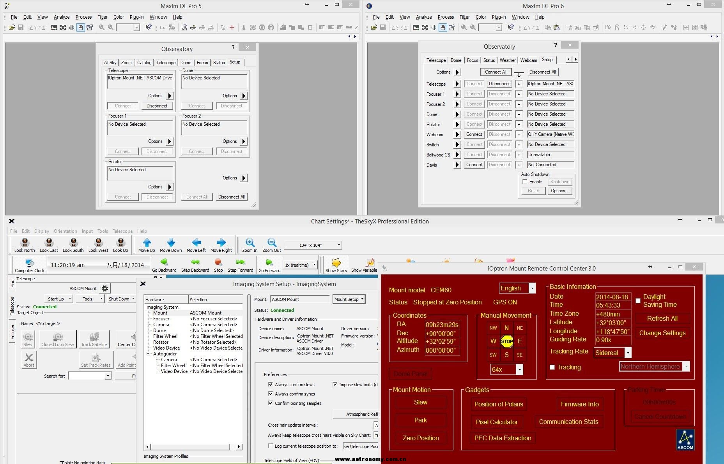This screenshot has height=464, width=724.
Task: Toggle Impose slew limits checkbox
Action: [x=335, y=384]
